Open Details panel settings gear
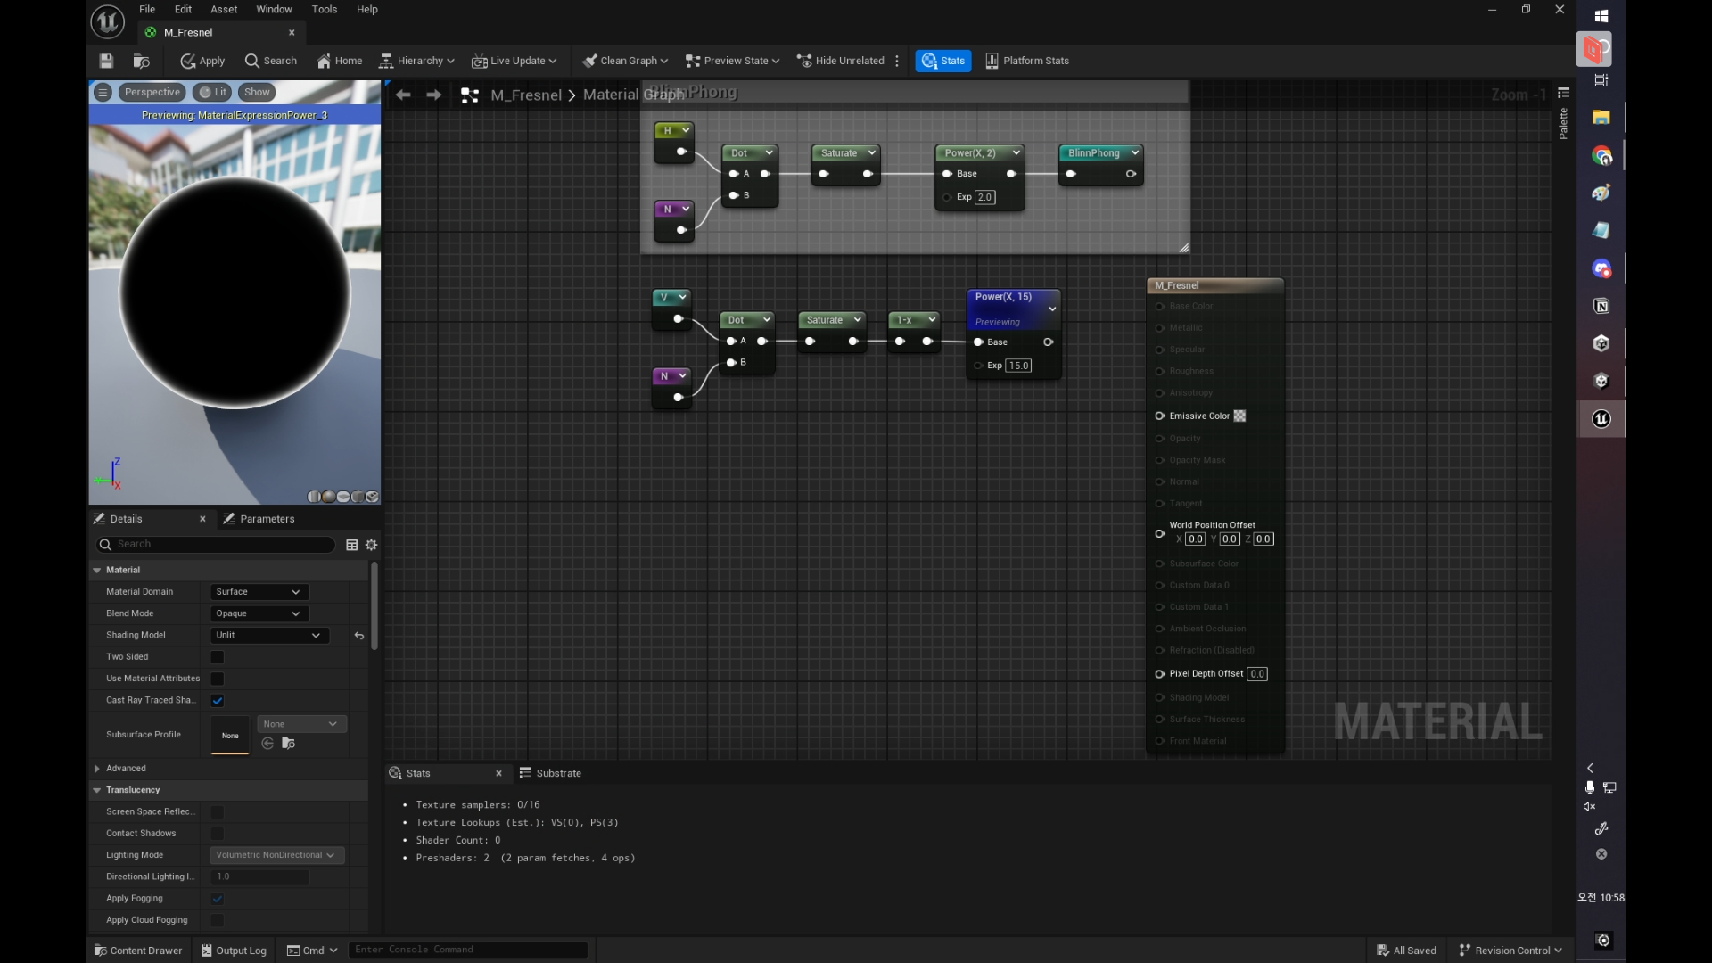Image resolution: width=1712 pixels, height=963 pixels. (x=372, y=545)
